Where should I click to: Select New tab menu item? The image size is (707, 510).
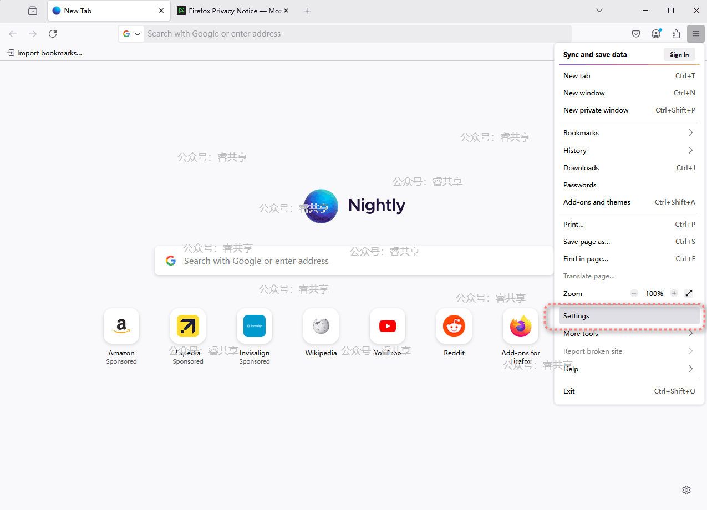tap(629, 76)
